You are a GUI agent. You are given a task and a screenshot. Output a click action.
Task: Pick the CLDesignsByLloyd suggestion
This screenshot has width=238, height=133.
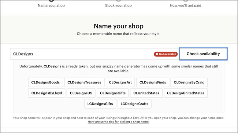pos(47,93)
